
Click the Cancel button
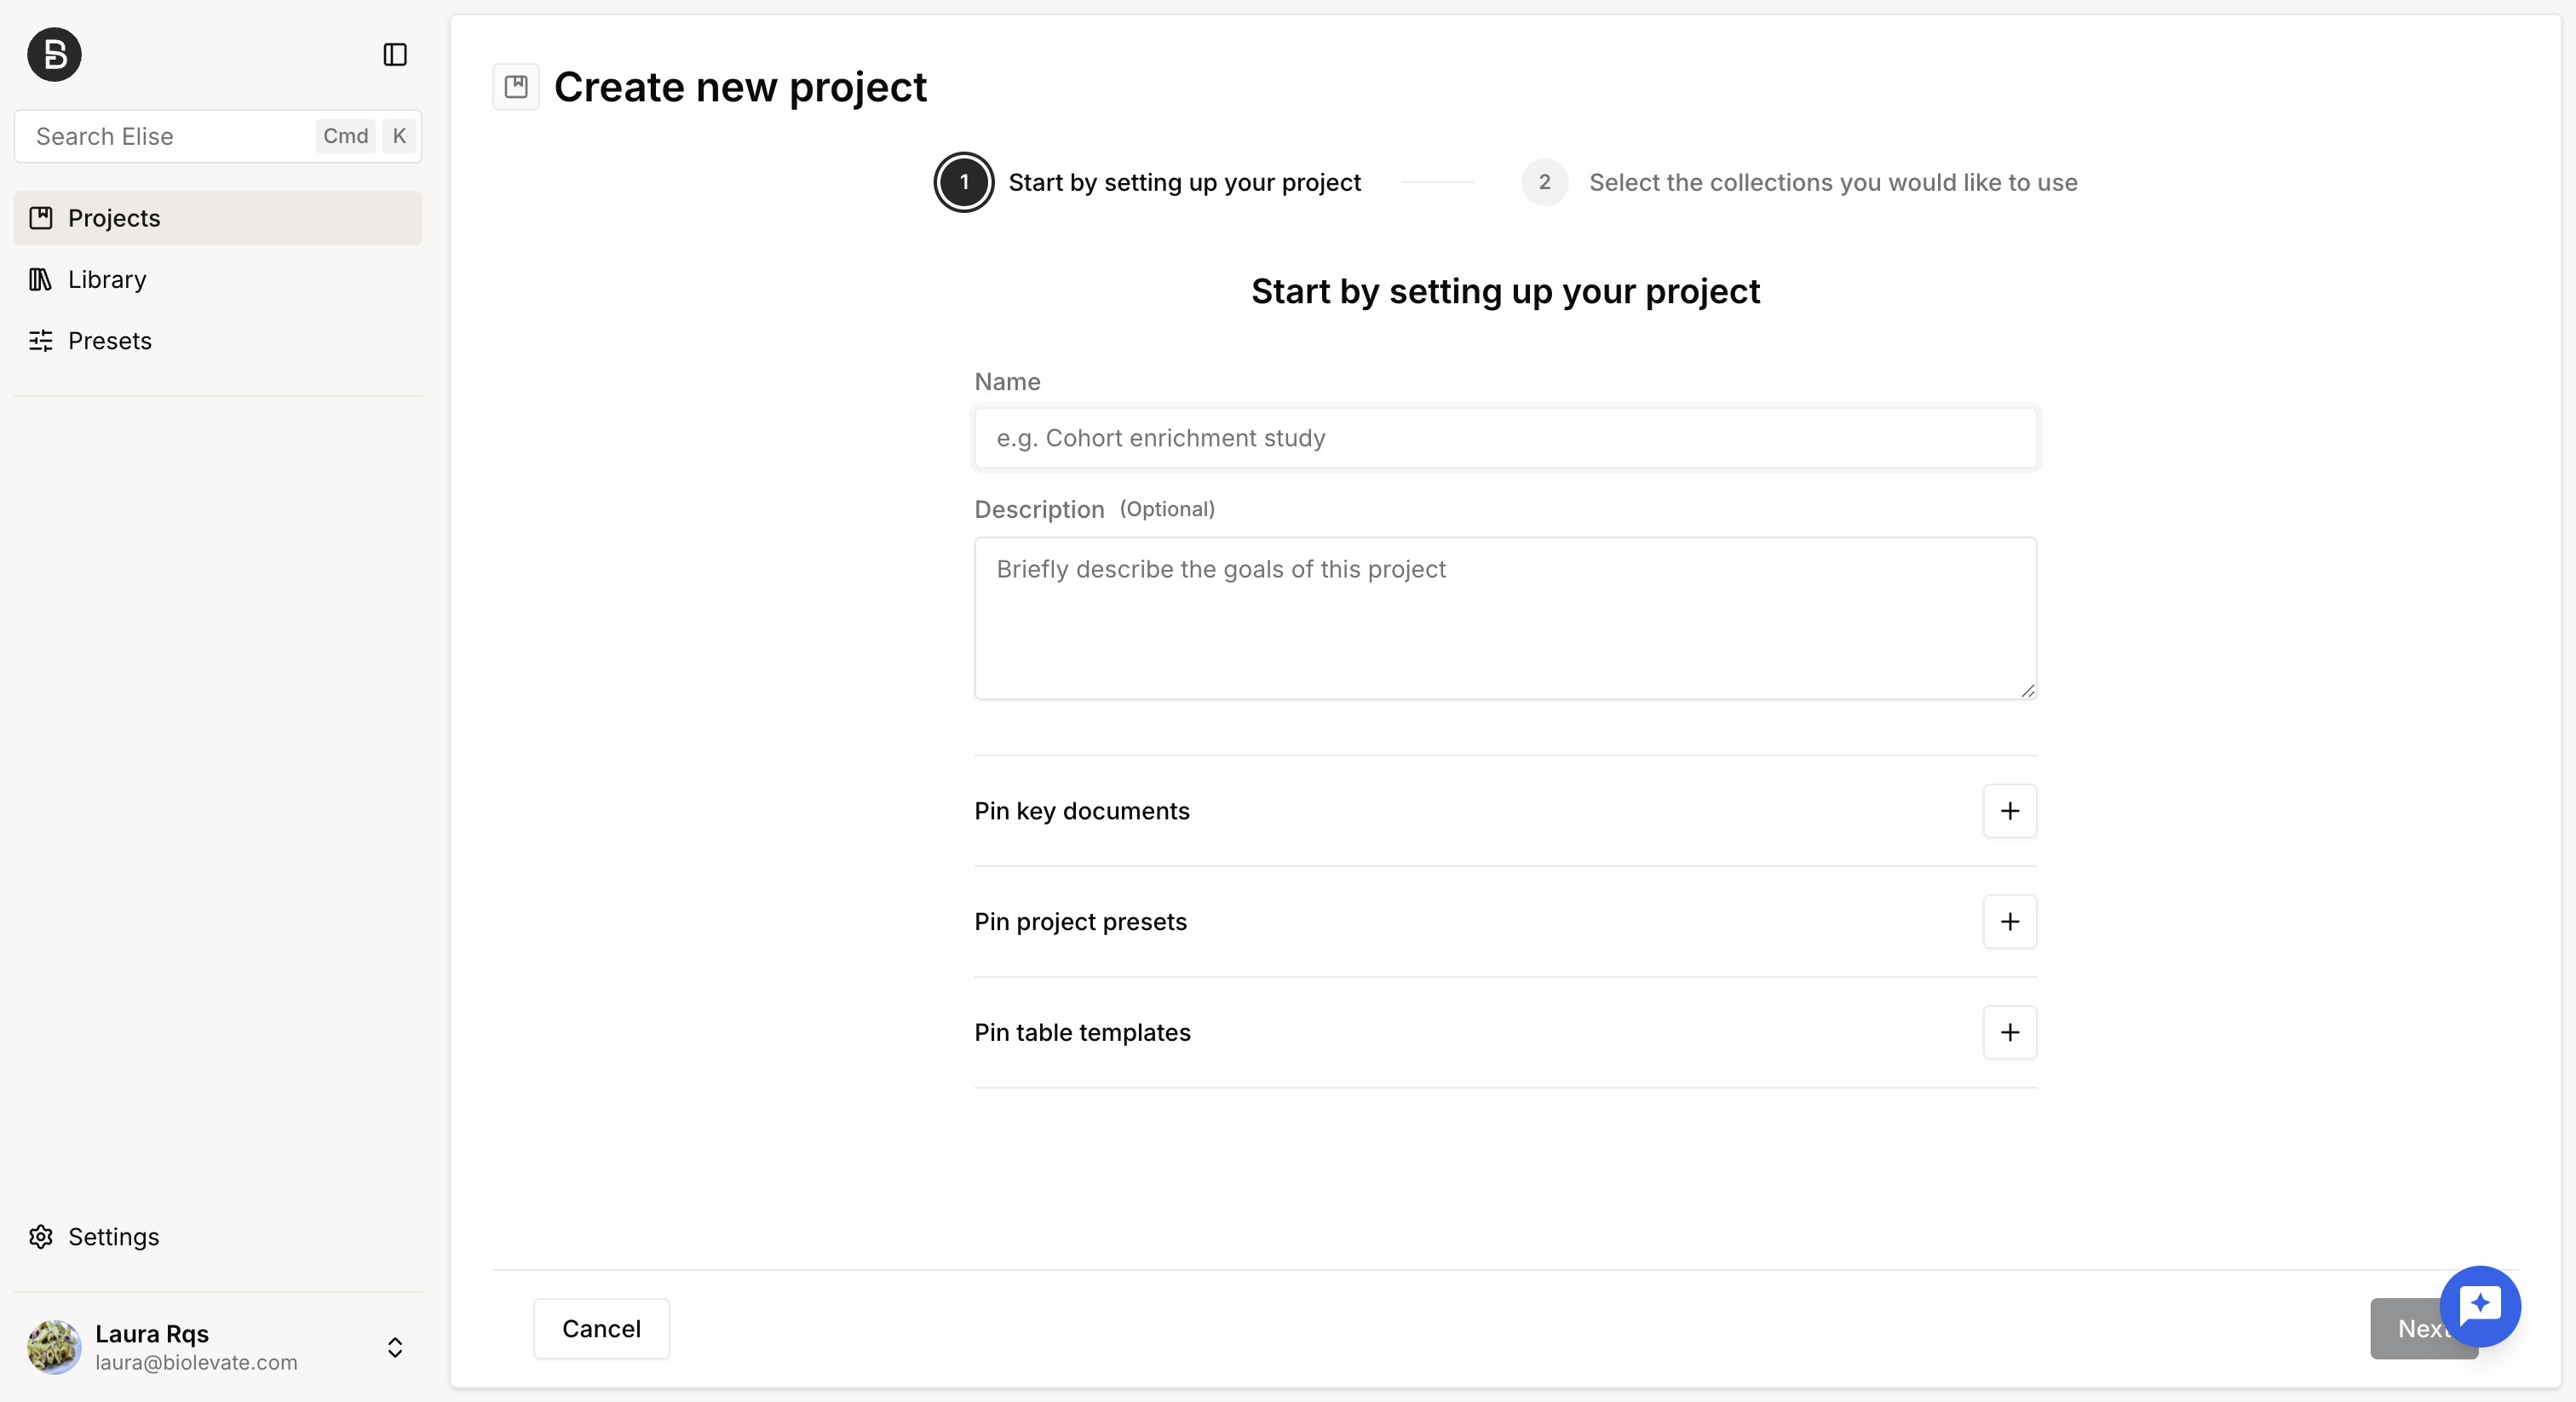(601, 1329)
